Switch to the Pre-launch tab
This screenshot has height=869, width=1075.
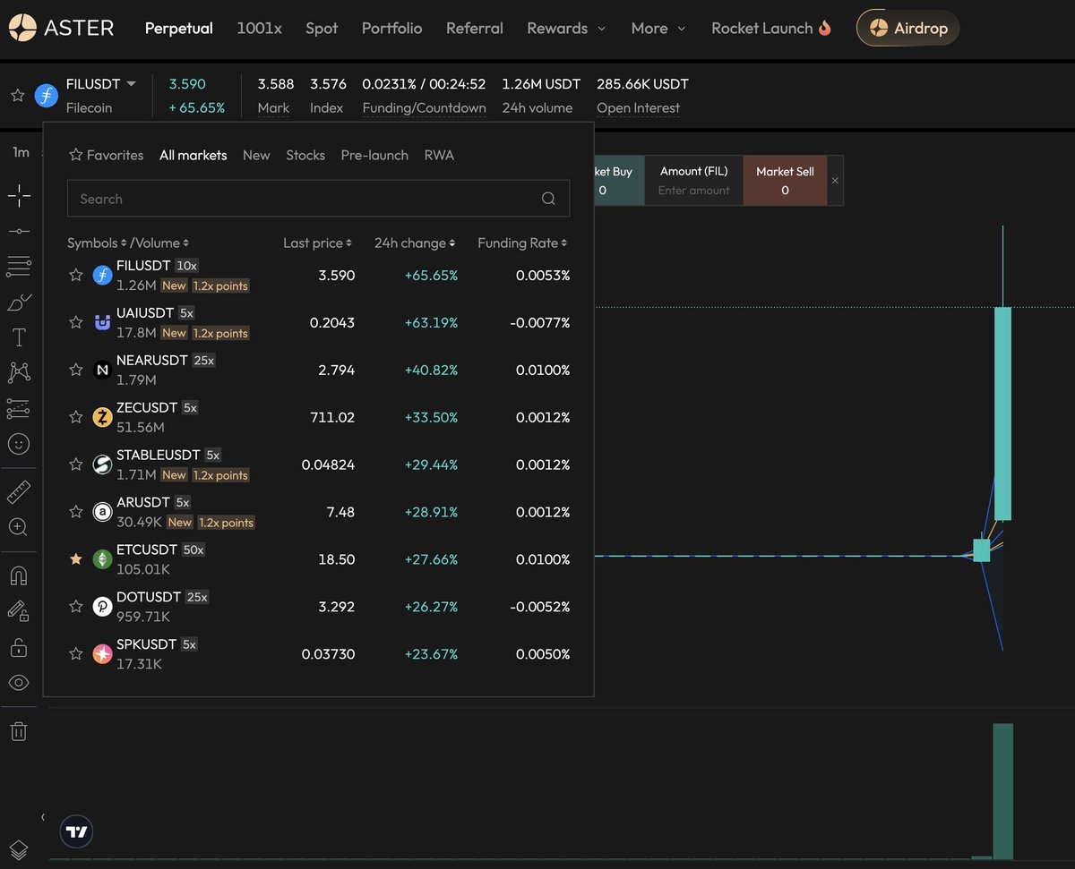[374, 155]
